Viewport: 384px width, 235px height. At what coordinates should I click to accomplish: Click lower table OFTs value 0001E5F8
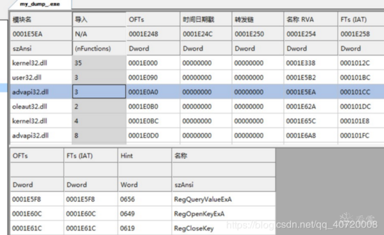26,199
